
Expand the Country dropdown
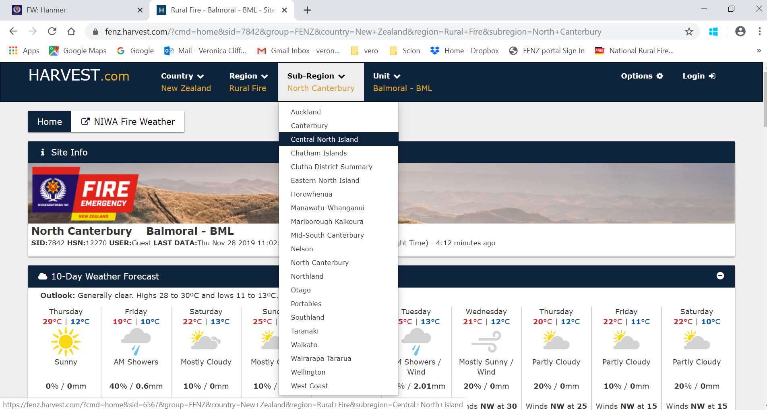tap(182, 76)
